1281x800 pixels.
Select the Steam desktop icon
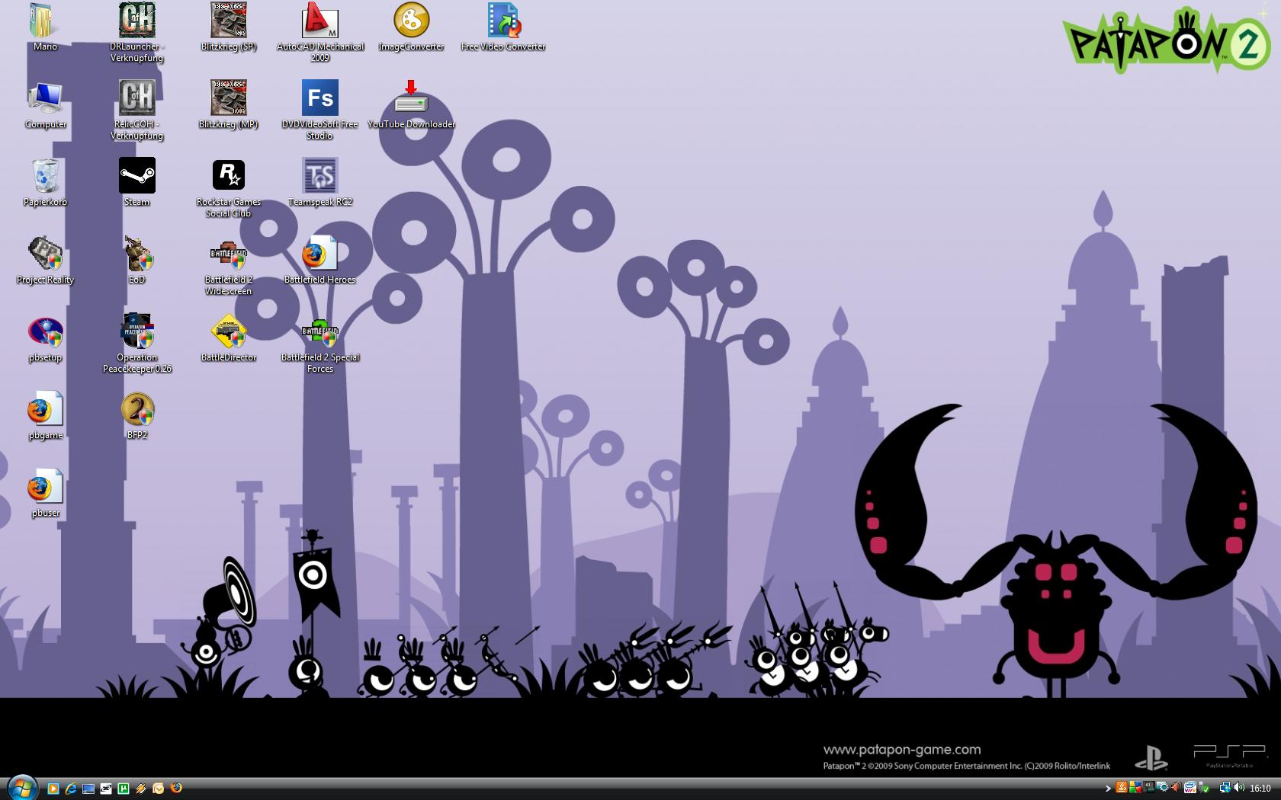click(x=136, y=183)
